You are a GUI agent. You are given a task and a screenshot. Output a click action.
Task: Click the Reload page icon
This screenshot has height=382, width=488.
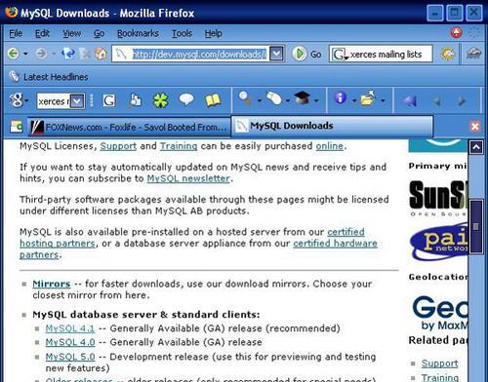point(68,54)
